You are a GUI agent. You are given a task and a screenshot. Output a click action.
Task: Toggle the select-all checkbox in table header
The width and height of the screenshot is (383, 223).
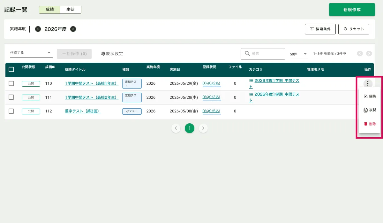[x=11, y=69]
